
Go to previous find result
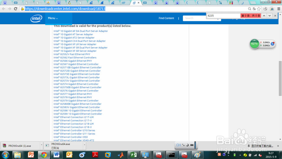coord(264,16)
